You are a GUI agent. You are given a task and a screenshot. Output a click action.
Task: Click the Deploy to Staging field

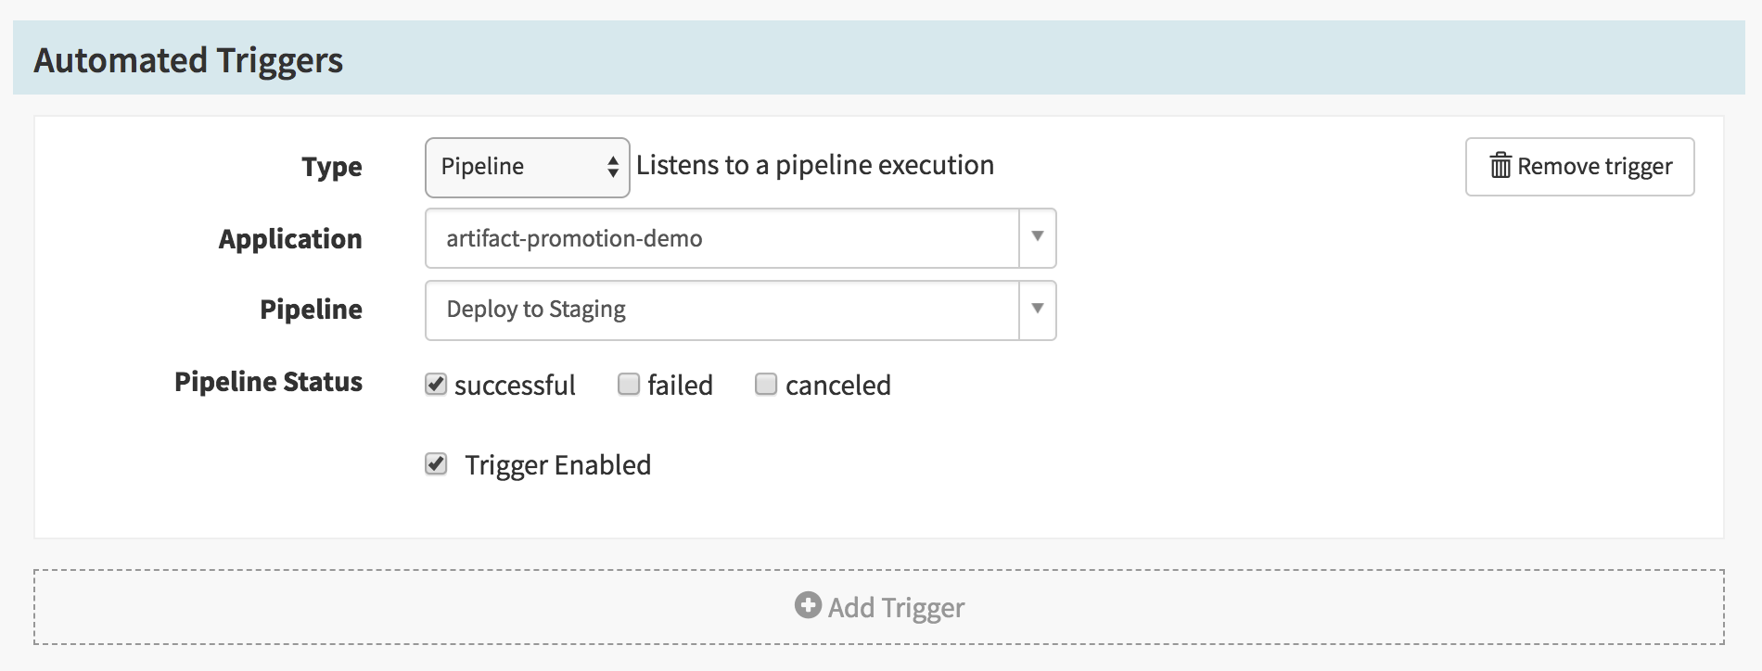point(721,310)
